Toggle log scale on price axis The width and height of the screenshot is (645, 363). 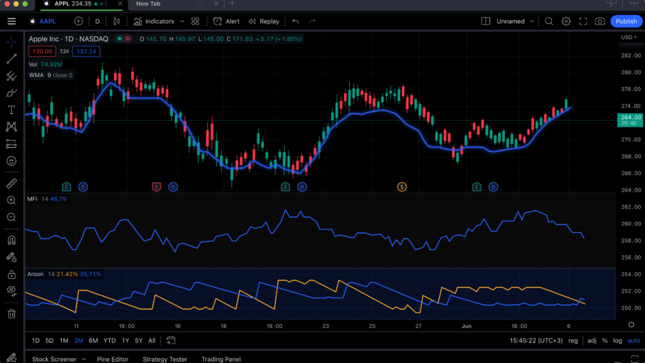[x=618, y=340]
